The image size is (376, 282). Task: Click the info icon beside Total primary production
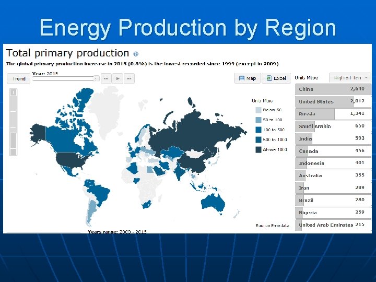[x=136, y=54]
